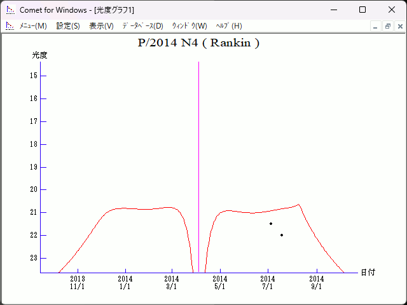Open the 設定(S) settings menu

coord(68,26)
